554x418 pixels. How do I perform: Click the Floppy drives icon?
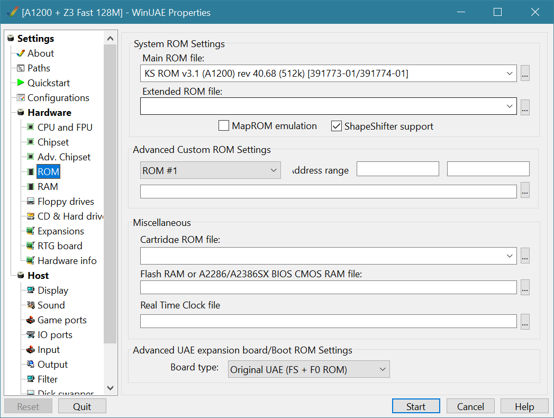point(31,202)
